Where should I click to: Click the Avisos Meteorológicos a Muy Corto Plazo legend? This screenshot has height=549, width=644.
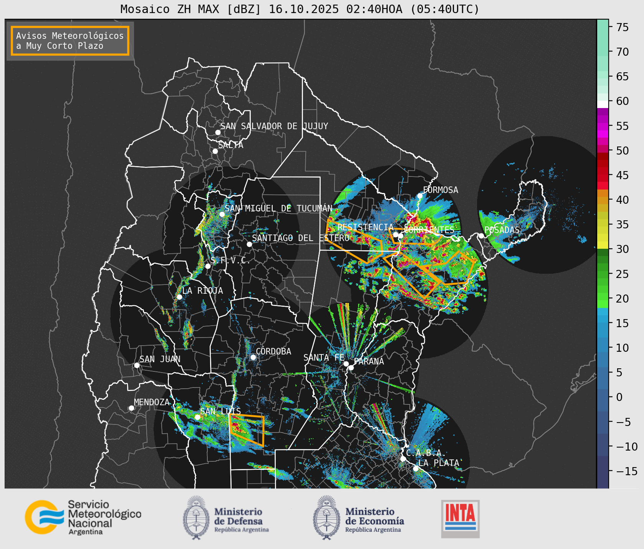pos(70,41)
